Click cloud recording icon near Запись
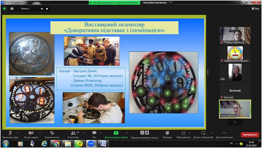The height and width of the screenshot is (148, 262). (x=12, y=9)
